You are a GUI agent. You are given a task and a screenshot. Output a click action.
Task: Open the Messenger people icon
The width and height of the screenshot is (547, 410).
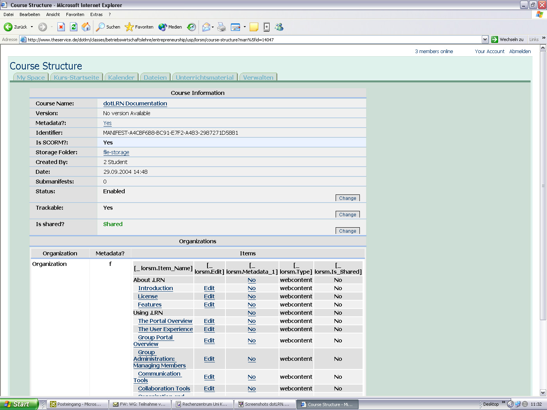pos(279,27)
